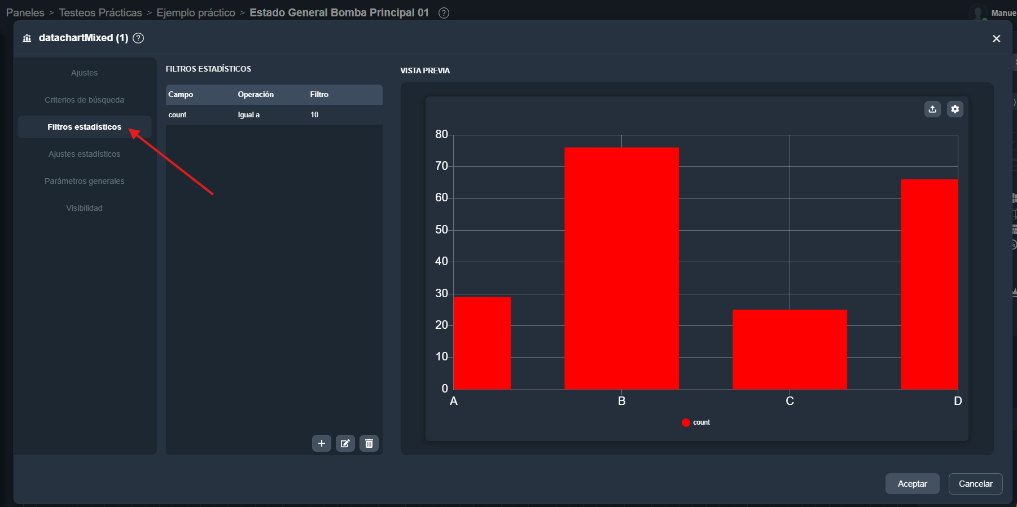Switch to Criterios de búsqueda section

pos(85,100)
